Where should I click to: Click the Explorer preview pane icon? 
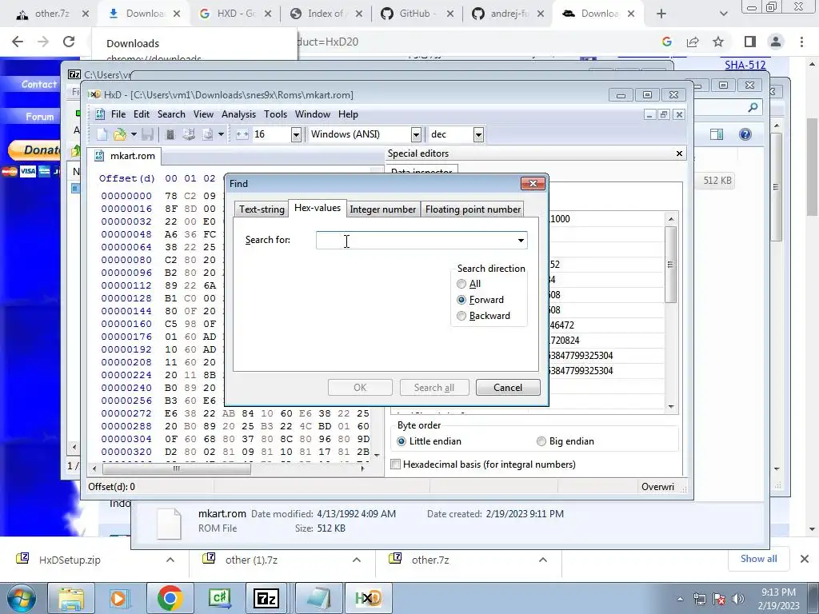click(717, 134)
